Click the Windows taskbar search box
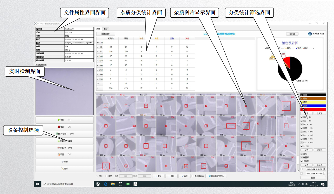 click(x=67, y=184)
